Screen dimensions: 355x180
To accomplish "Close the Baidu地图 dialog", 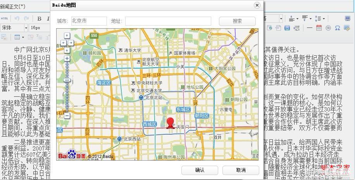I will coord(257,5).
